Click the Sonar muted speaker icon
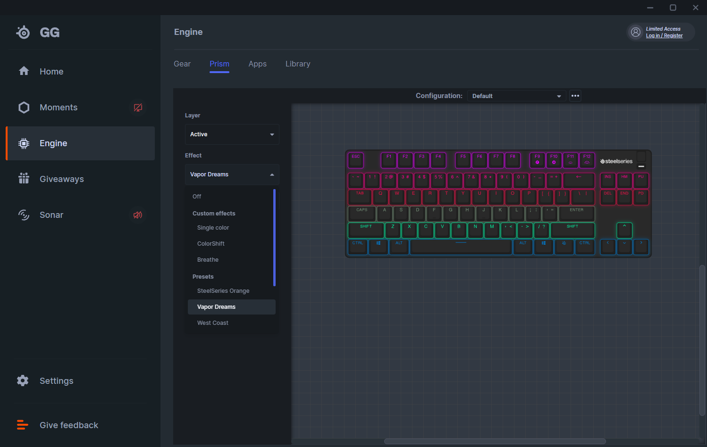707x447 pixels. [x=138, y=215]
